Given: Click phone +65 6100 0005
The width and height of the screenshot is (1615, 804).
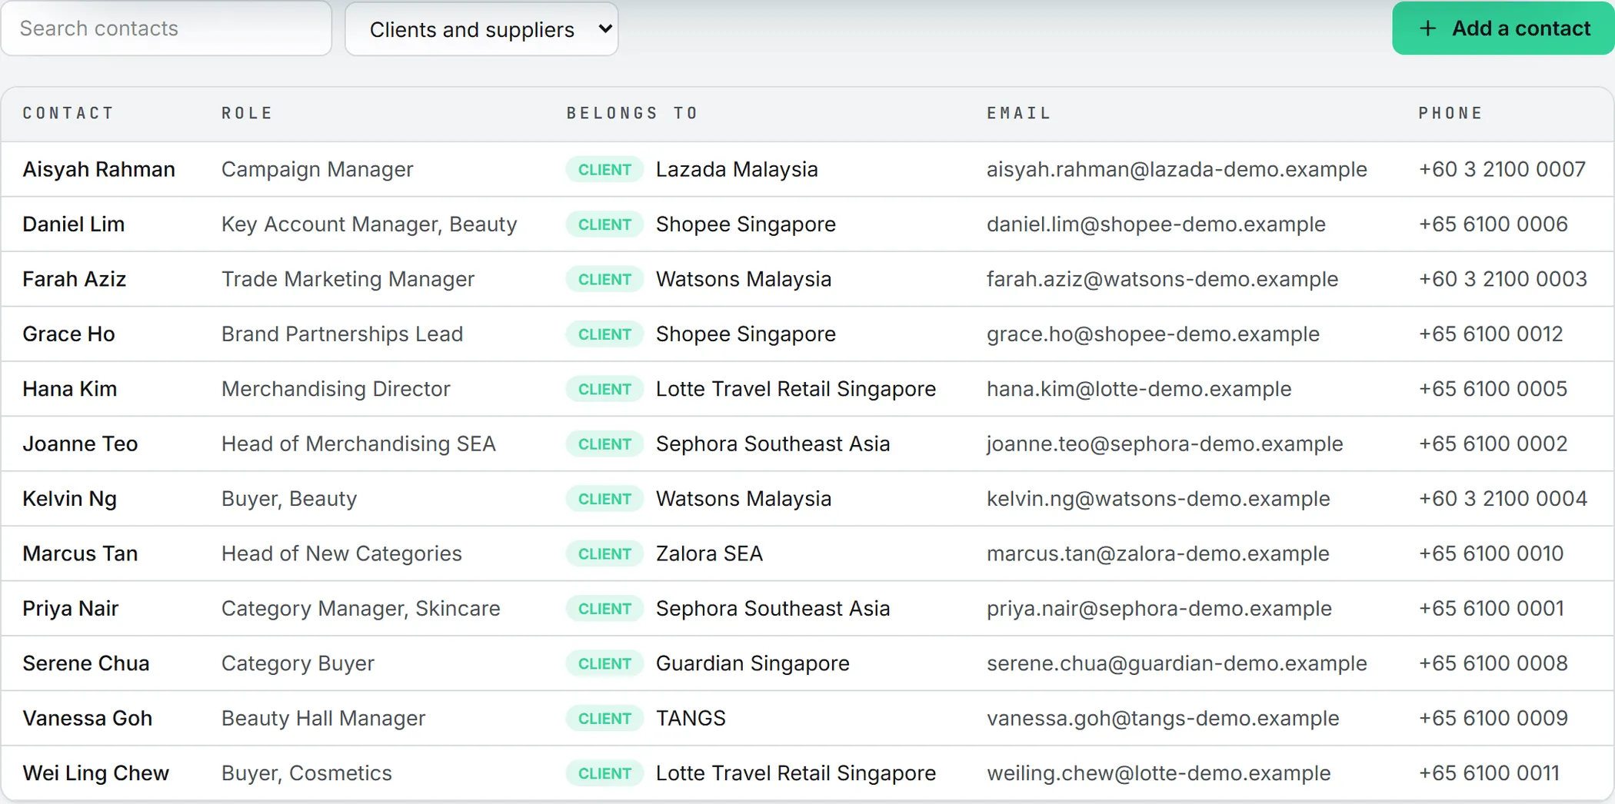Looking at the screenshot, I should tap(1493, 389).
